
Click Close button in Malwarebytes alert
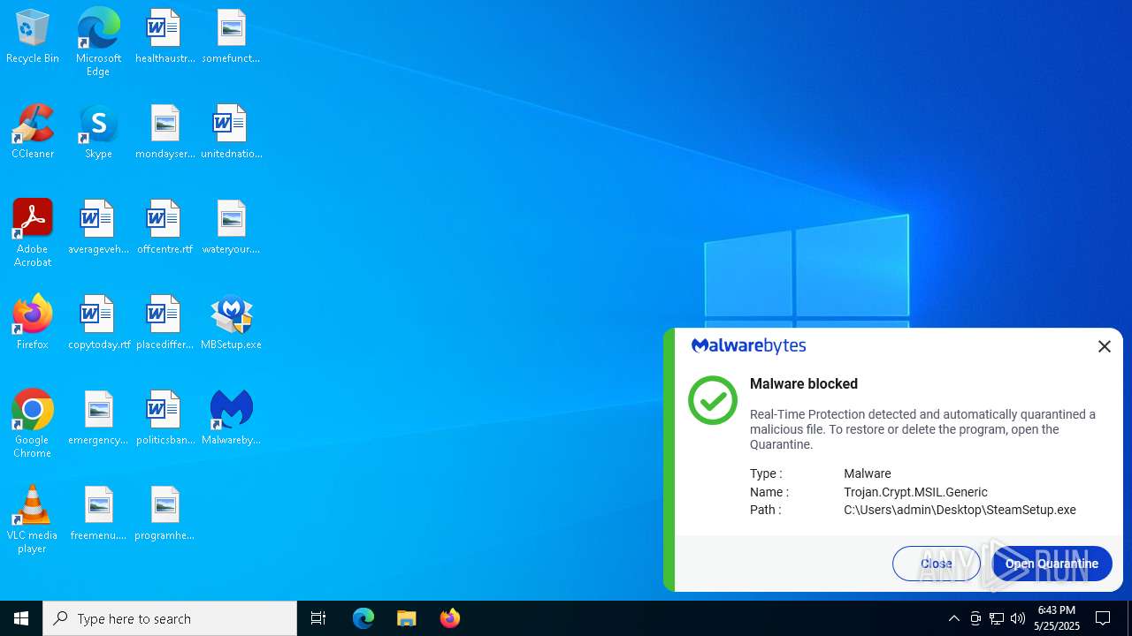coord(937,564)
